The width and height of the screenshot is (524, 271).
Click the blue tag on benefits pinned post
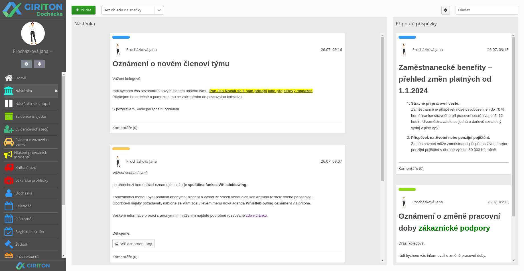(x=407, y=37)
